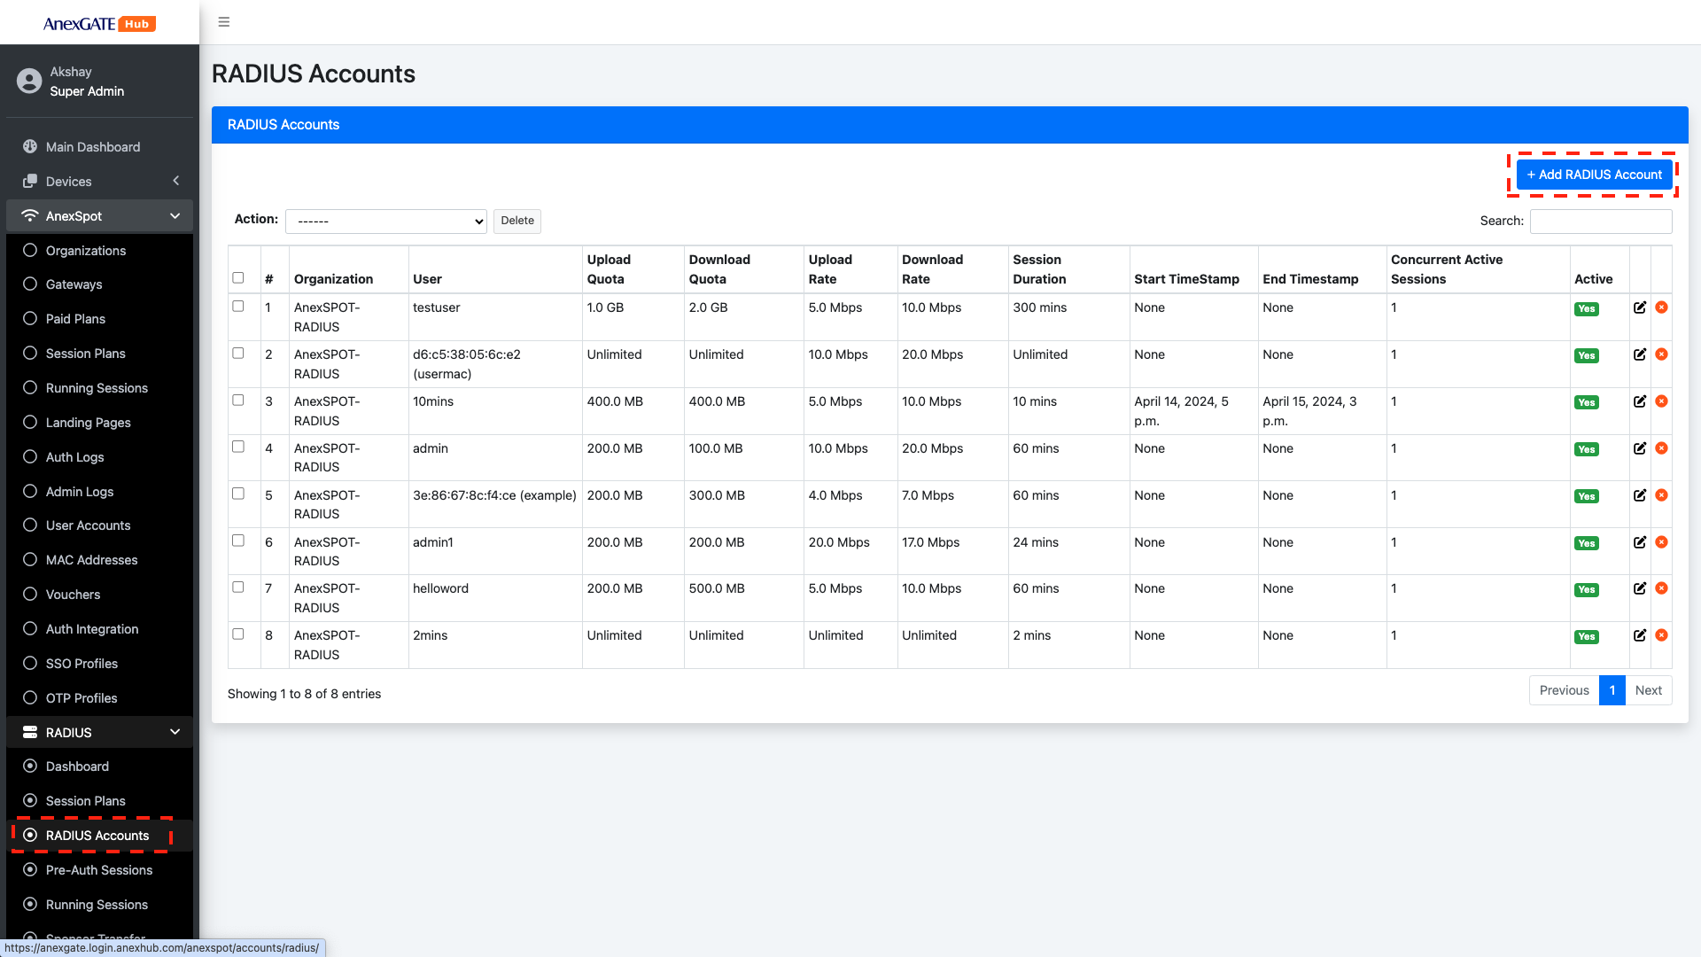The width and height of the screenshot is (1701, 957).
Task: Click edit icon for the admin1 row
Action: [1640, 542]
